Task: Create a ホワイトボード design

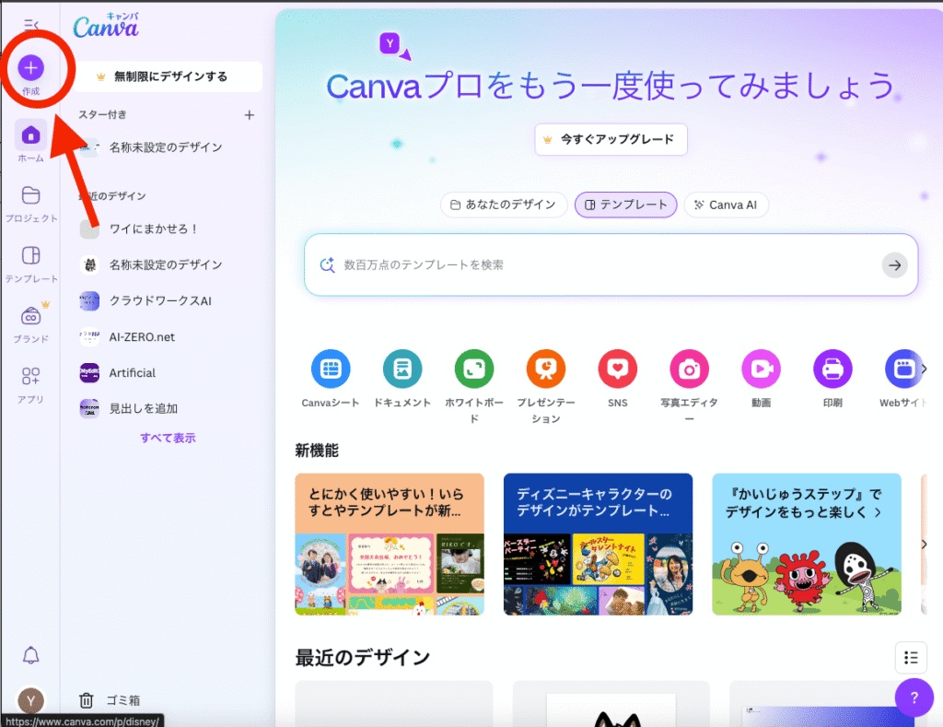Action: tap(474, 386)
